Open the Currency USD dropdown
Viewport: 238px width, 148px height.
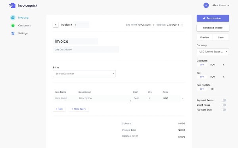pos(213,52)
